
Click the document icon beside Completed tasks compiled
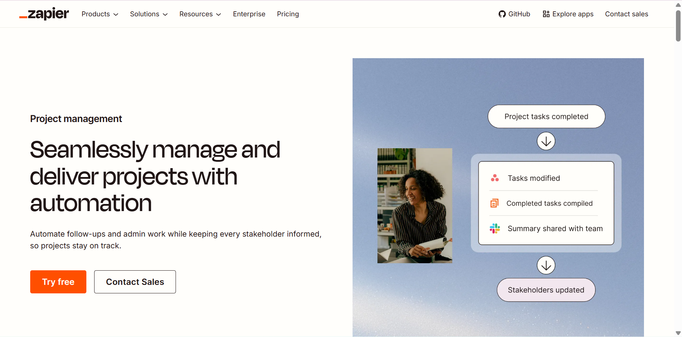pyautogui.click(x=494, y=203)
